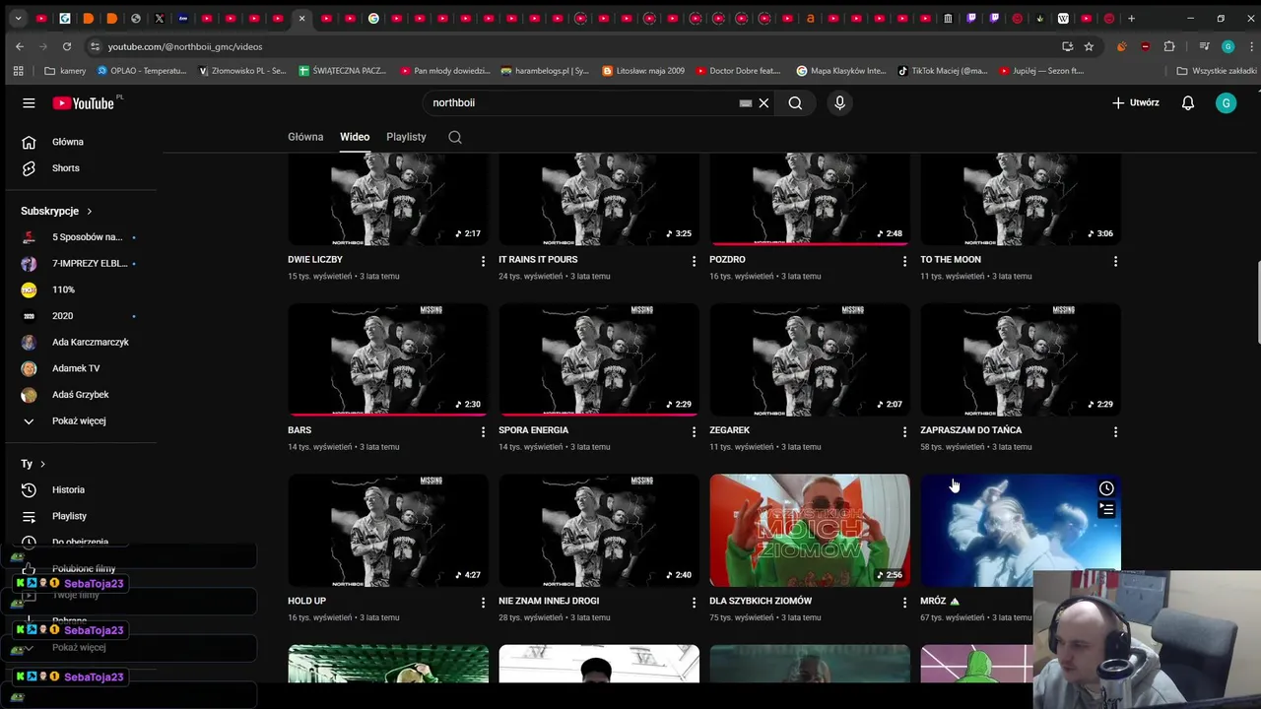
Task: Open options menu for ZAPRASZAM DO TAŃCA
Action: (1115, 431)
